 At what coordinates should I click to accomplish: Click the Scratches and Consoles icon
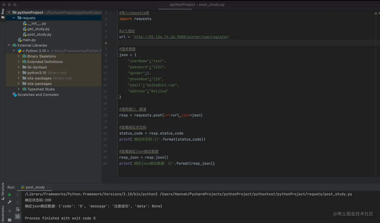point(15,95)
